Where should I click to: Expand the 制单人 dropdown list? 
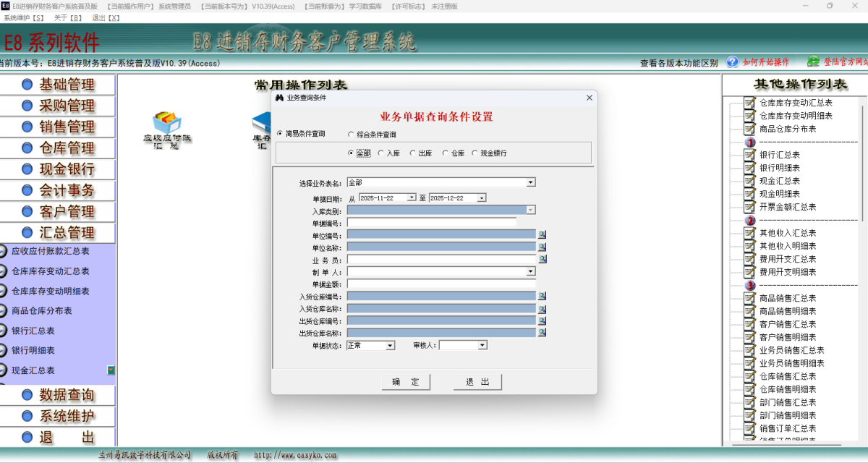click(530, 271)
